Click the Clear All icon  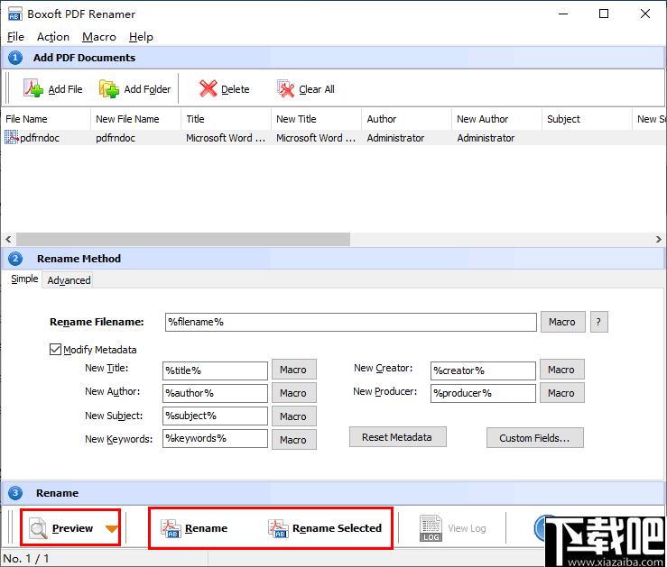286,88
